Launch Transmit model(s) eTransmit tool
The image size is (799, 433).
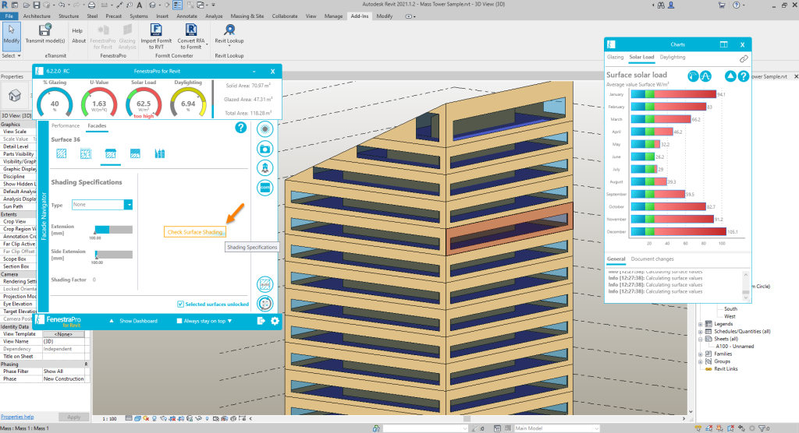44,33
